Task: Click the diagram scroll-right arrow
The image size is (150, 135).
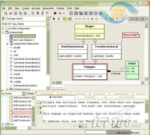Action: [142, 82]
